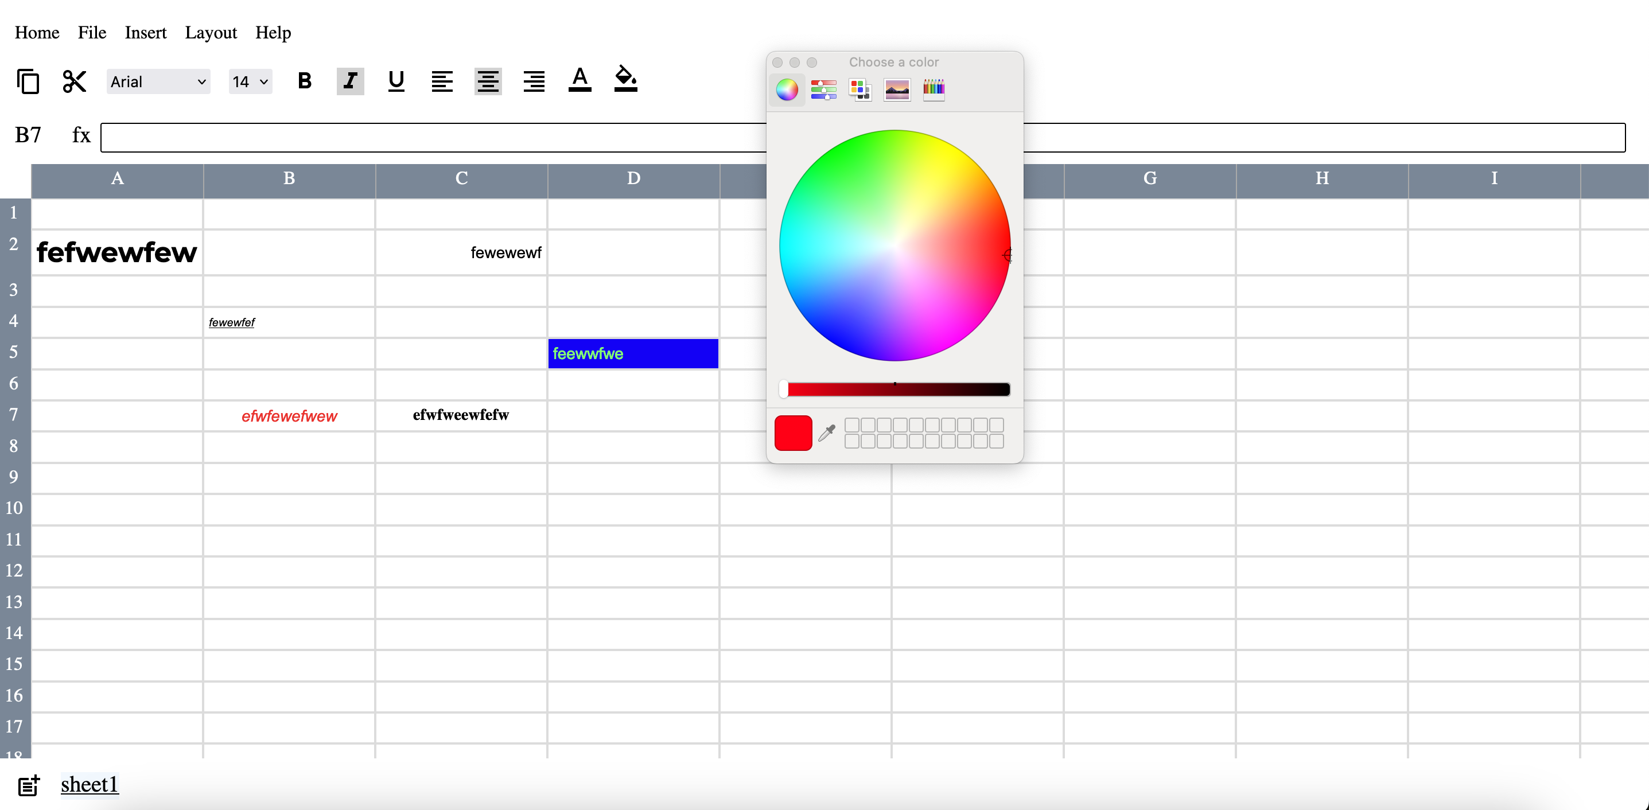The width and height of the screenshot is (1649, 810).
Task: Open the Arial font dropdown
Action: point(158,82)
